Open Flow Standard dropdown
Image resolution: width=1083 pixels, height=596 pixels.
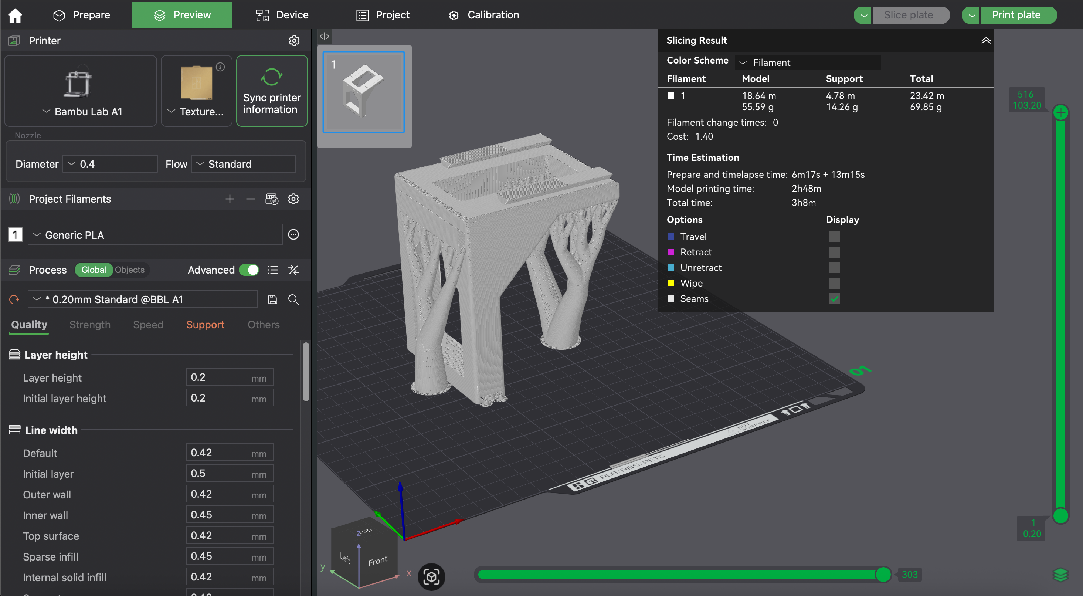[244, 164]
